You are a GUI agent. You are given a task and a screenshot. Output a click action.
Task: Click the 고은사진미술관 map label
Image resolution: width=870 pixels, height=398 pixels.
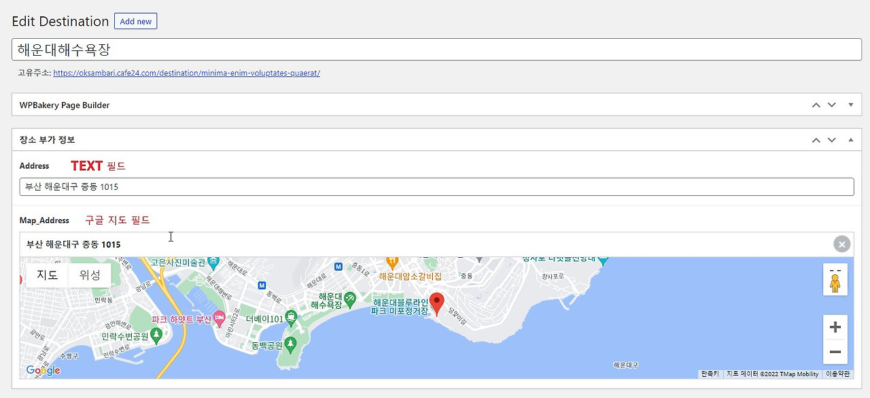(x=178, y=262)
